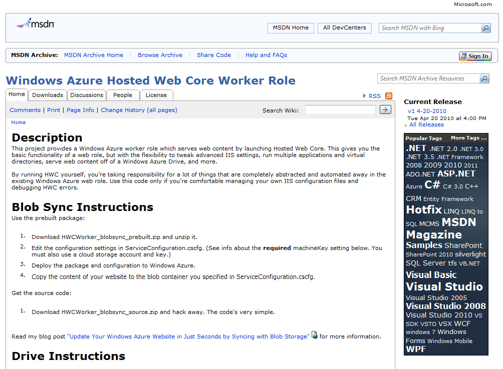The width and height of the screenshot is (503, 369).
Task: Click the Popular Tags header
Action: (x=423, y=138)
